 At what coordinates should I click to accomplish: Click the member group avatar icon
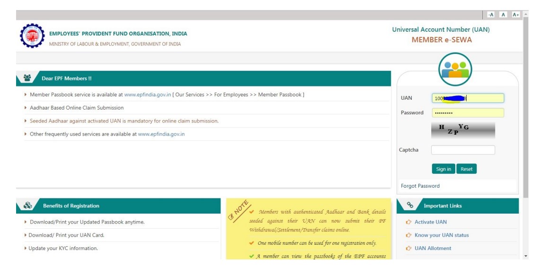455,69
